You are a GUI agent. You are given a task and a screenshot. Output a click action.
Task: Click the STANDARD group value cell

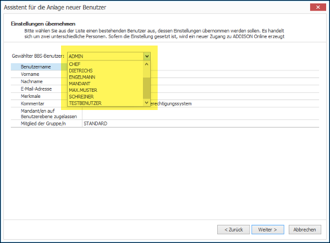(x=201, y=124)
